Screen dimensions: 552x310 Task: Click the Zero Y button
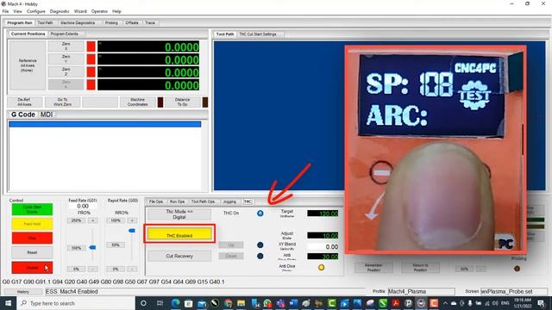(66, 59)
